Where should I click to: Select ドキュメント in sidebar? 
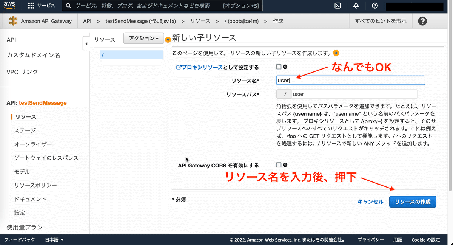(x=30, y=199)
